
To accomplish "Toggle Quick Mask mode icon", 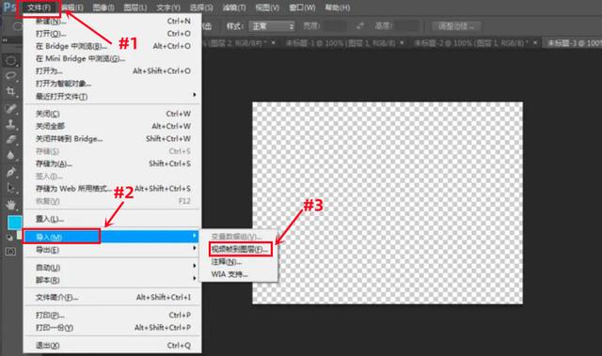I will point(10,252).
